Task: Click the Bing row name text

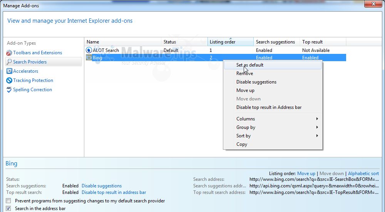Action: (97, 58)
